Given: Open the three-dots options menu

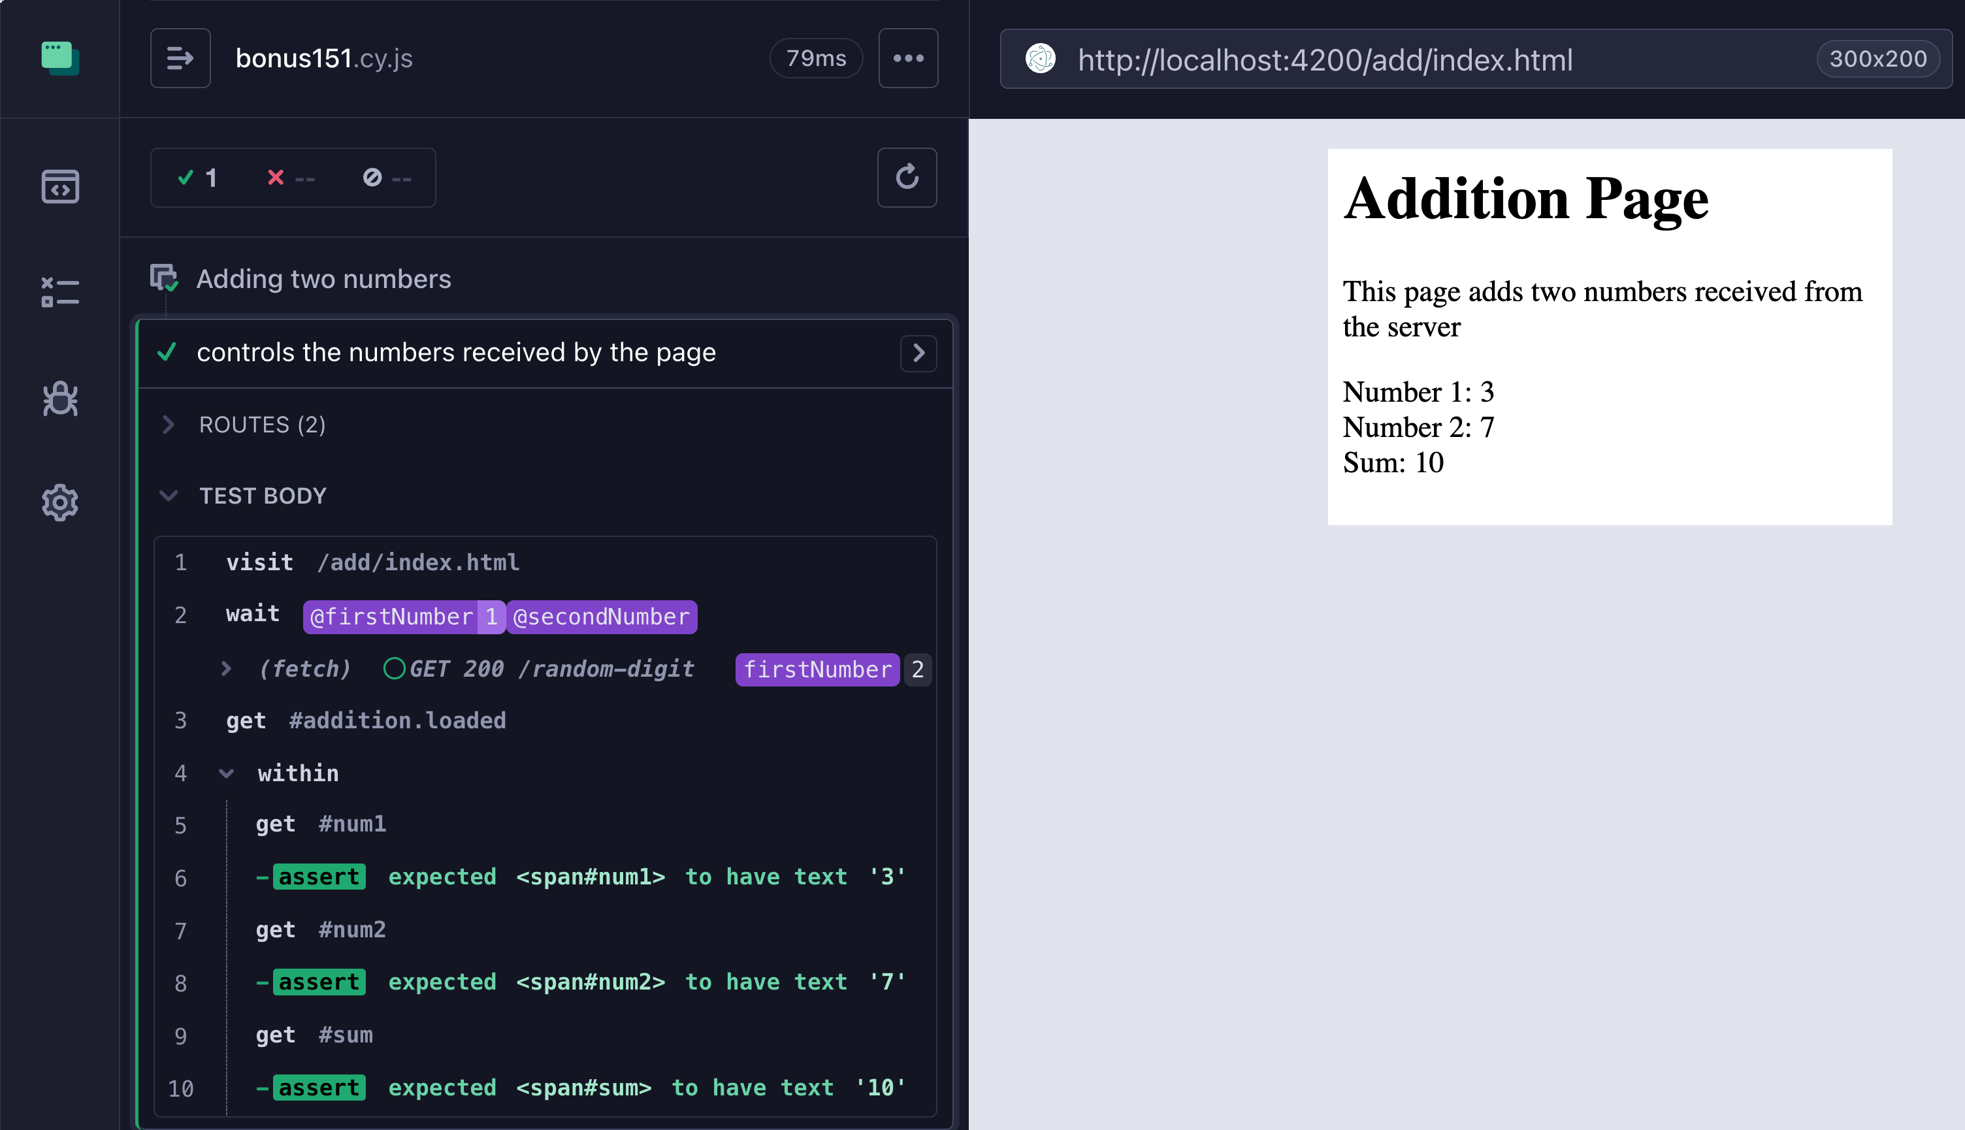Looking at the screenshot, I should point(907,58).
